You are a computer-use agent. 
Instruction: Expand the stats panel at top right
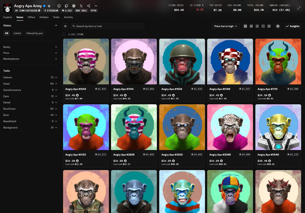[x=299, y=8]
